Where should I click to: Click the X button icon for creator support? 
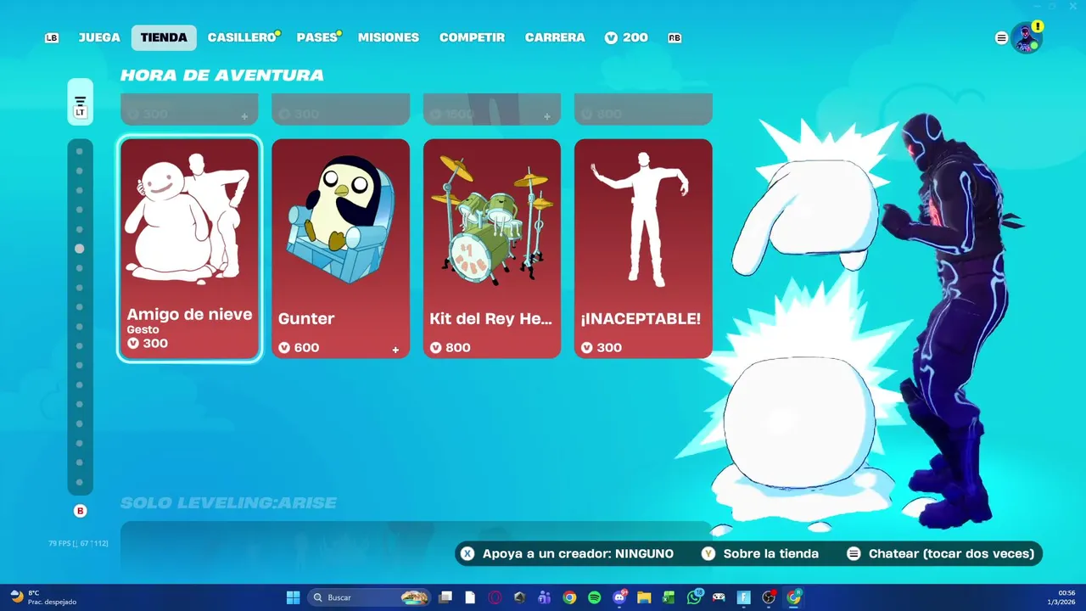467,553
